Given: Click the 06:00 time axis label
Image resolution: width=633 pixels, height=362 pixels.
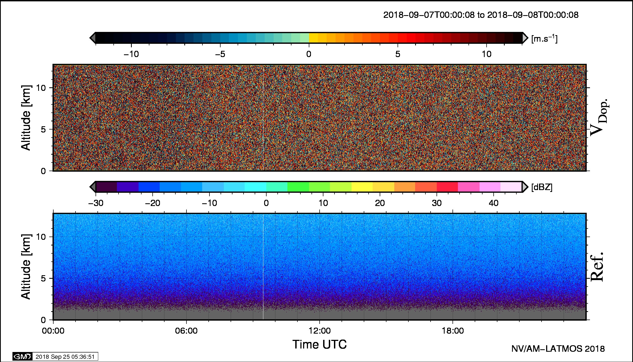Looking at the screenshot, I should pos(186,331).
